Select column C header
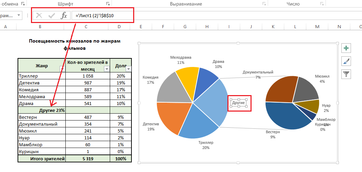This screenshot has width=362, height=172. 86,27
